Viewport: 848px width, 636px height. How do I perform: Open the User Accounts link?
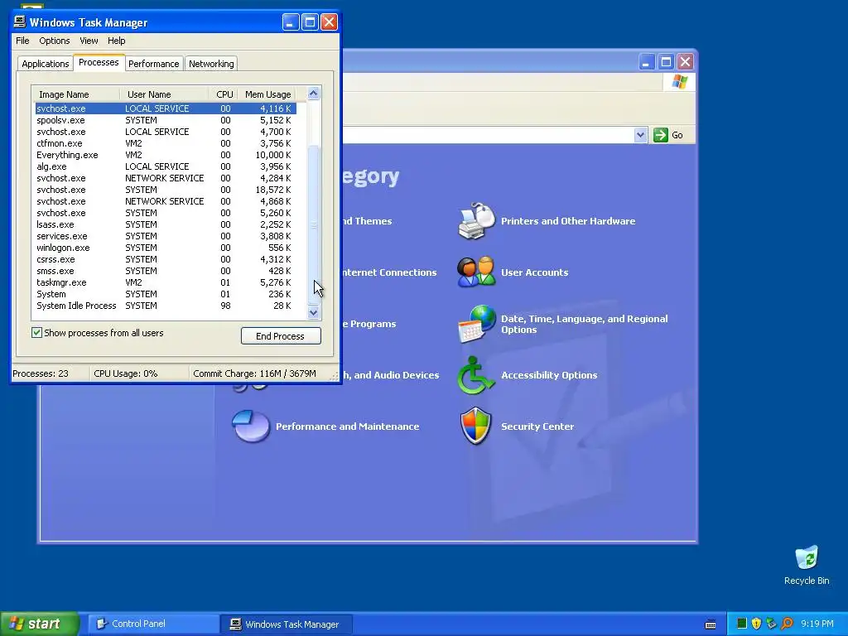(x=534, y=272)
